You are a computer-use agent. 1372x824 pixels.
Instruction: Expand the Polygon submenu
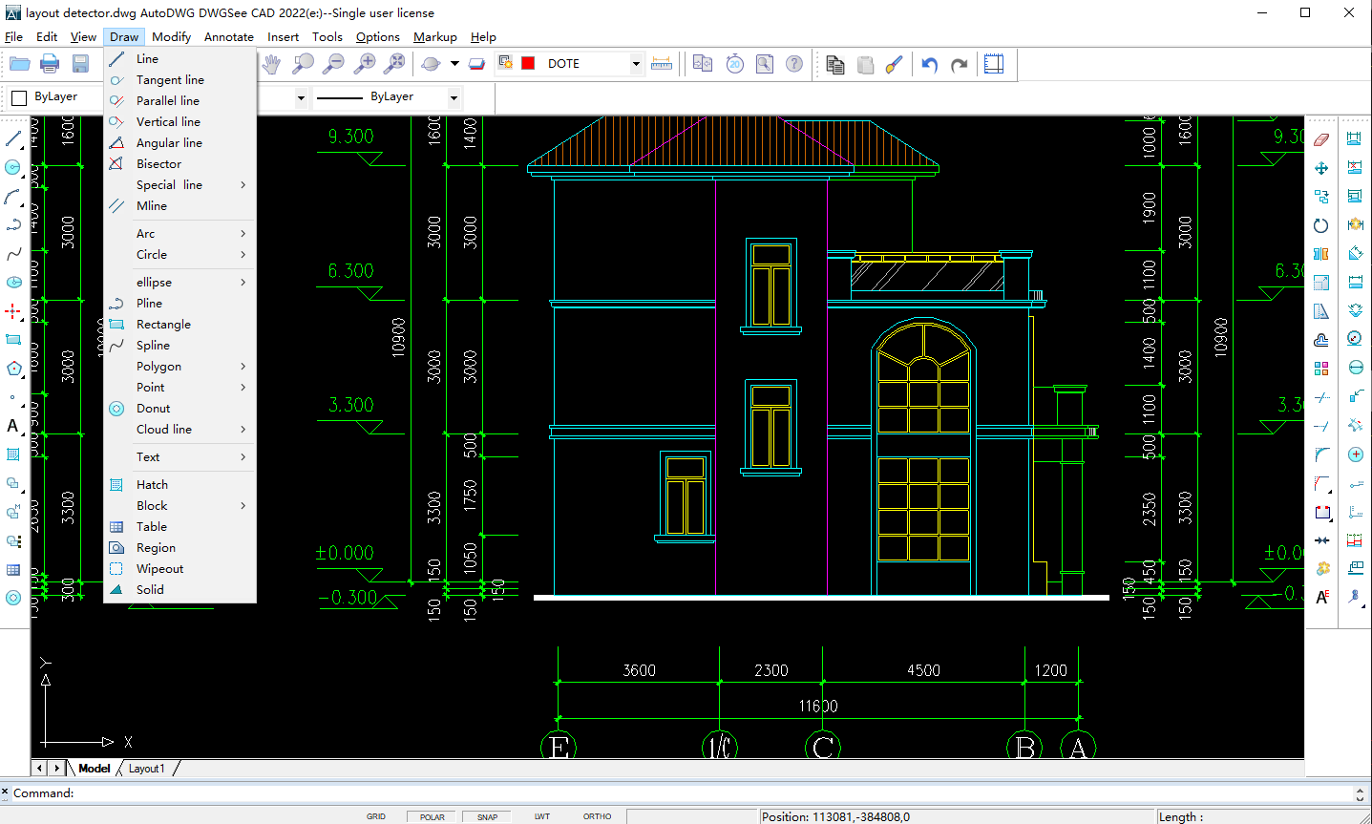180,367
